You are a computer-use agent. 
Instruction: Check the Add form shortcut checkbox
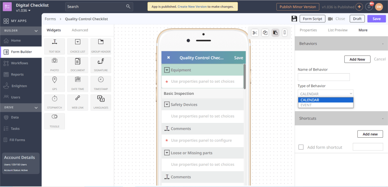[x=301, y=147]
